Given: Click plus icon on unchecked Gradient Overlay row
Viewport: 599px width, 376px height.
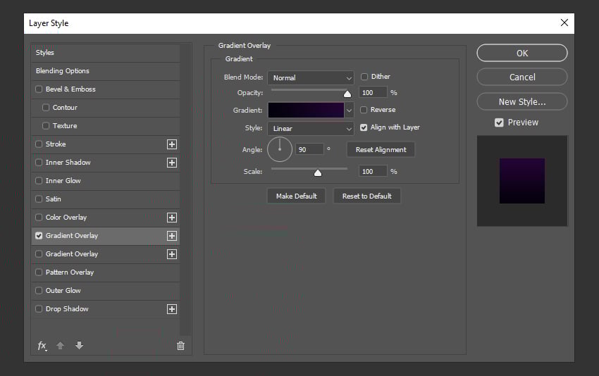Looking at the screenshot, I should pos(172,254).
